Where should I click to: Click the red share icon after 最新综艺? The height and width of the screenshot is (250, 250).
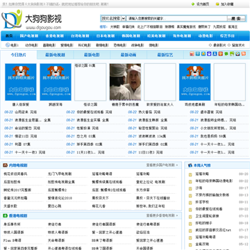click(x=192, y=54)
